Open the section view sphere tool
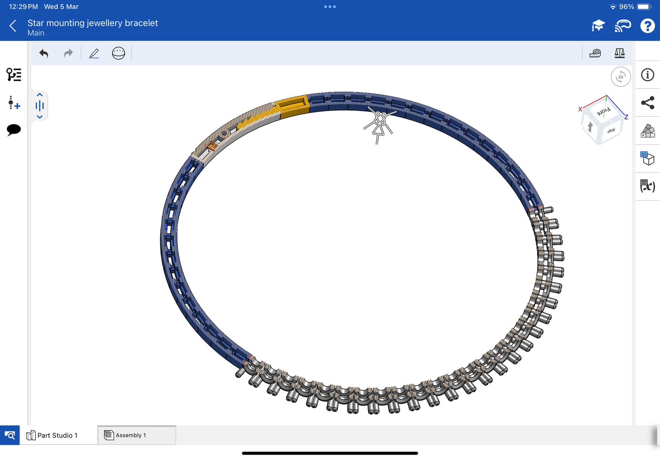This screenshot has width=660, height=459. coord(118,53)
